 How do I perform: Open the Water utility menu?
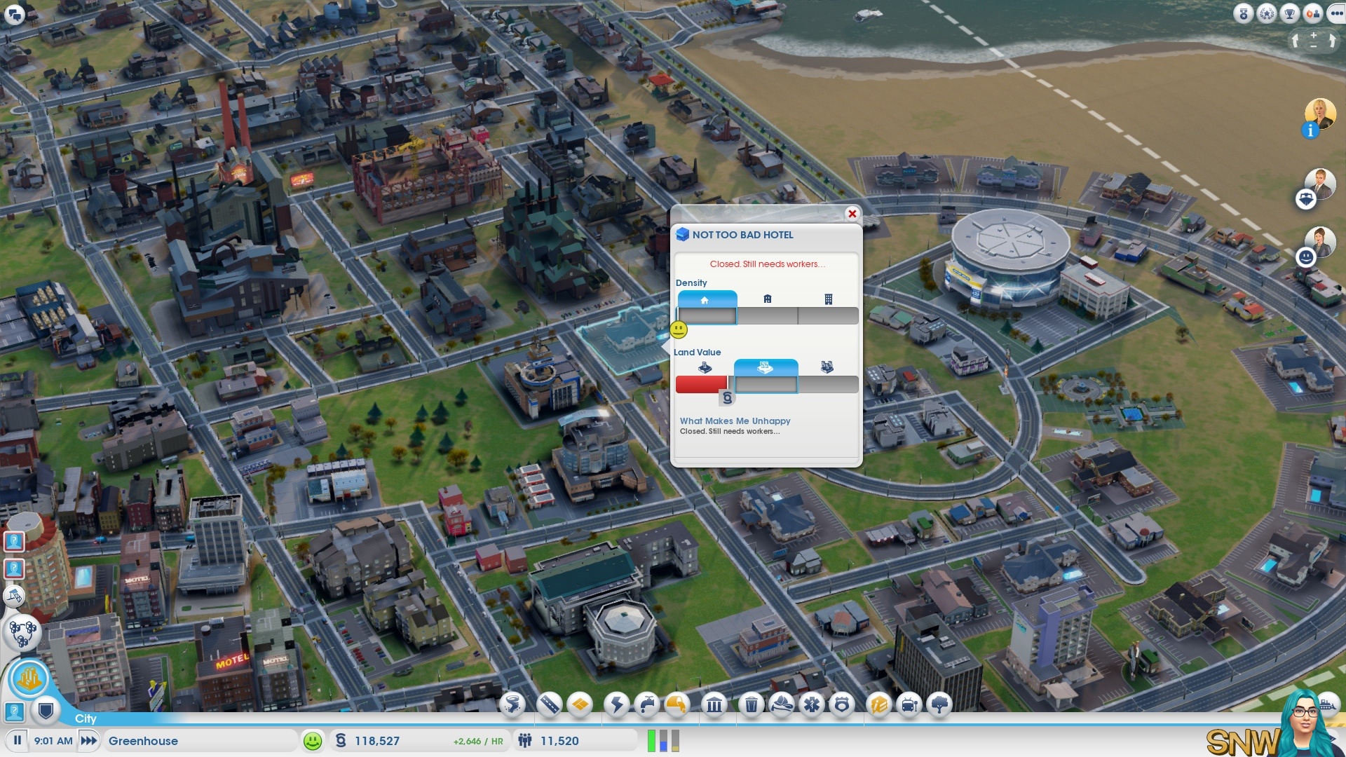(646, 704)
